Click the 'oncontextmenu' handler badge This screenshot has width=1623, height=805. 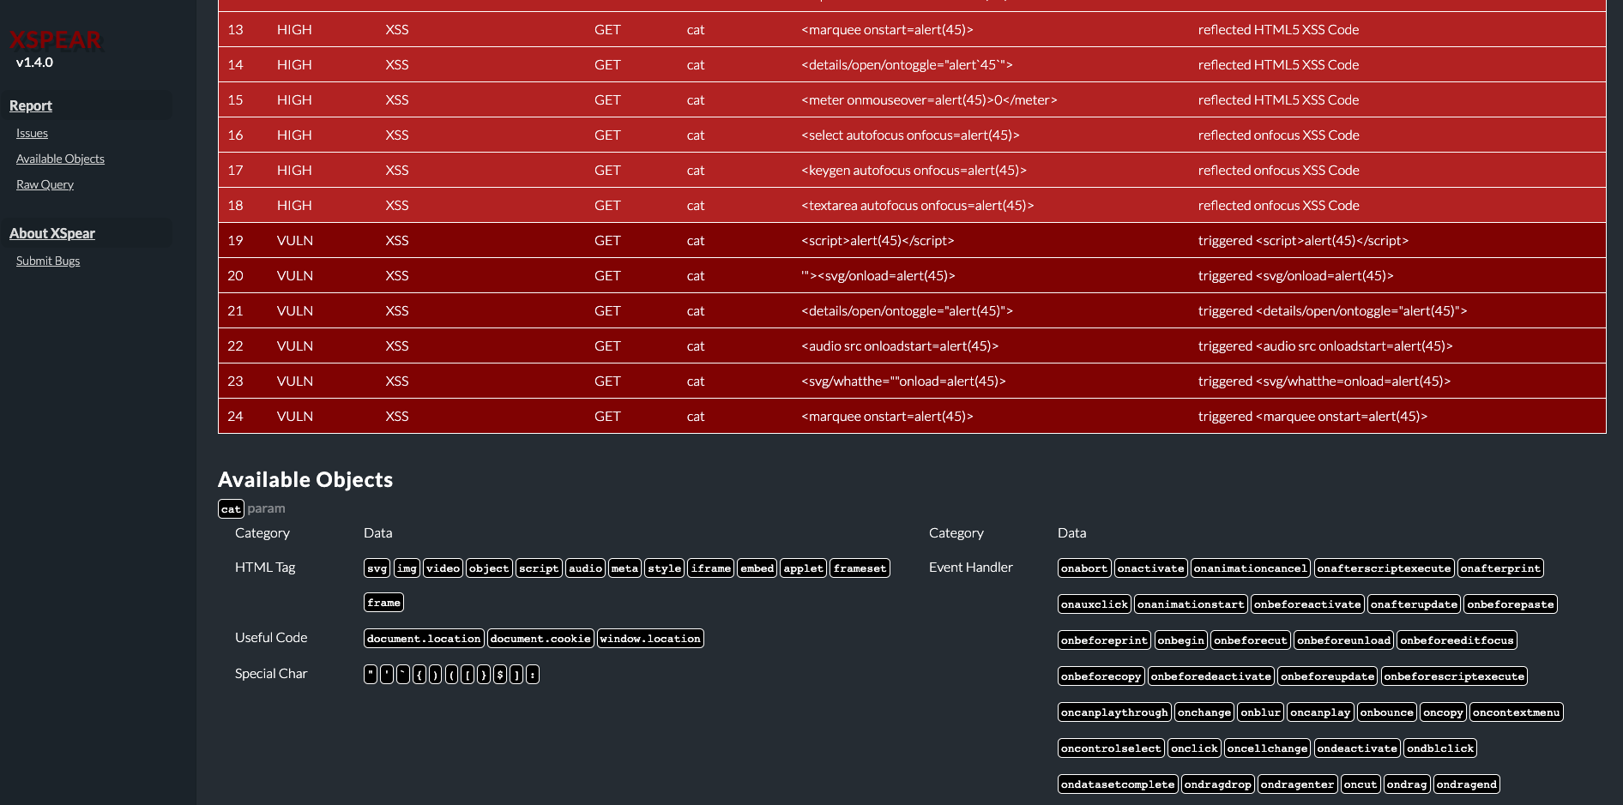point(1517,712)
